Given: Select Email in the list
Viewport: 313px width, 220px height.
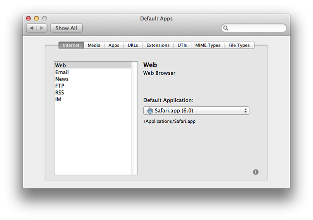Looking at the screenshot, I should (x=93, y=72).
